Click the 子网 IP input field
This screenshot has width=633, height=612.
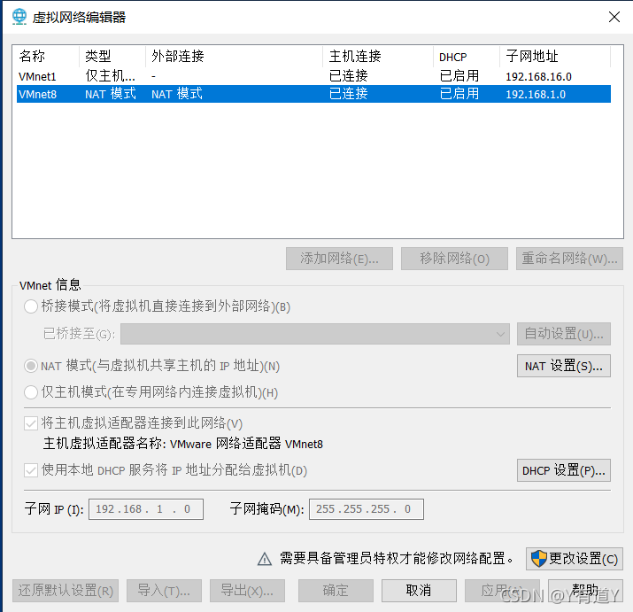[146, 509]
